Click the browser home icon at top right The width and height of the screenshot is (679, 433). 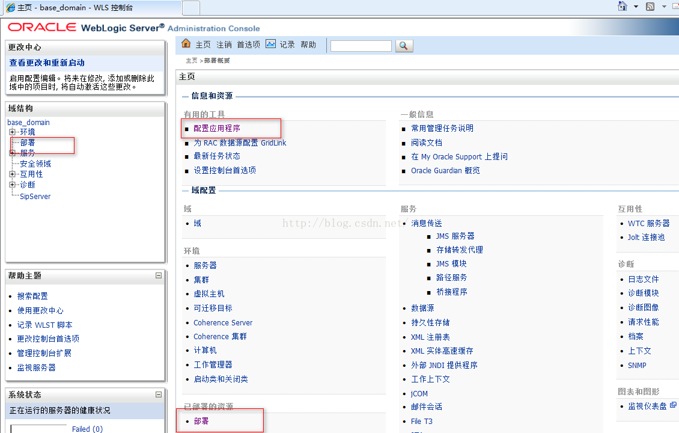623,6
